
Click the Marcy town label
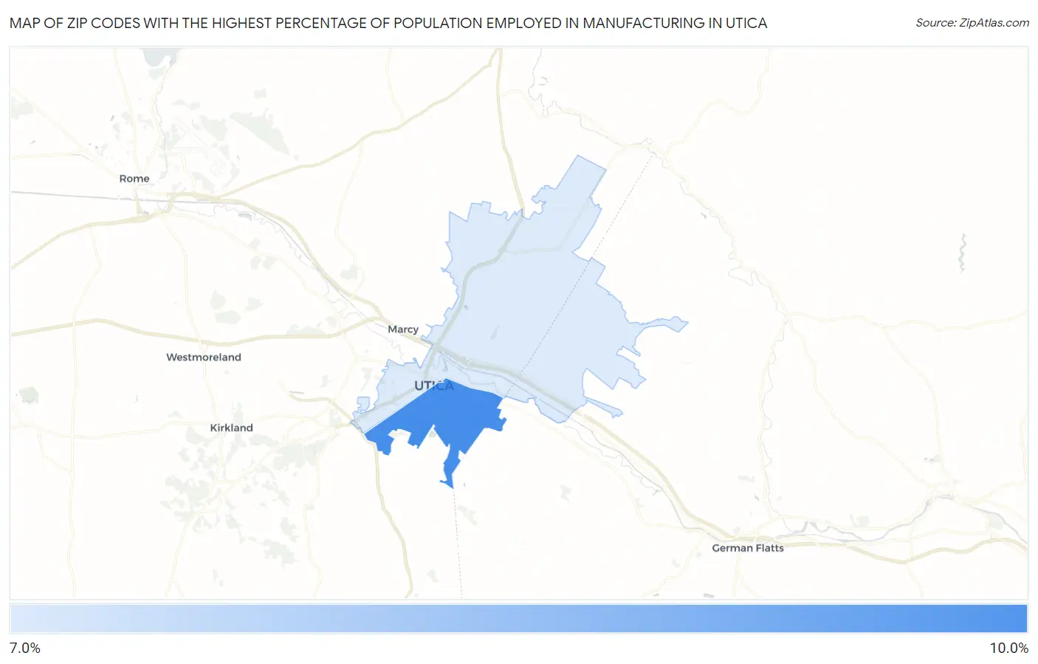(403, 329)
